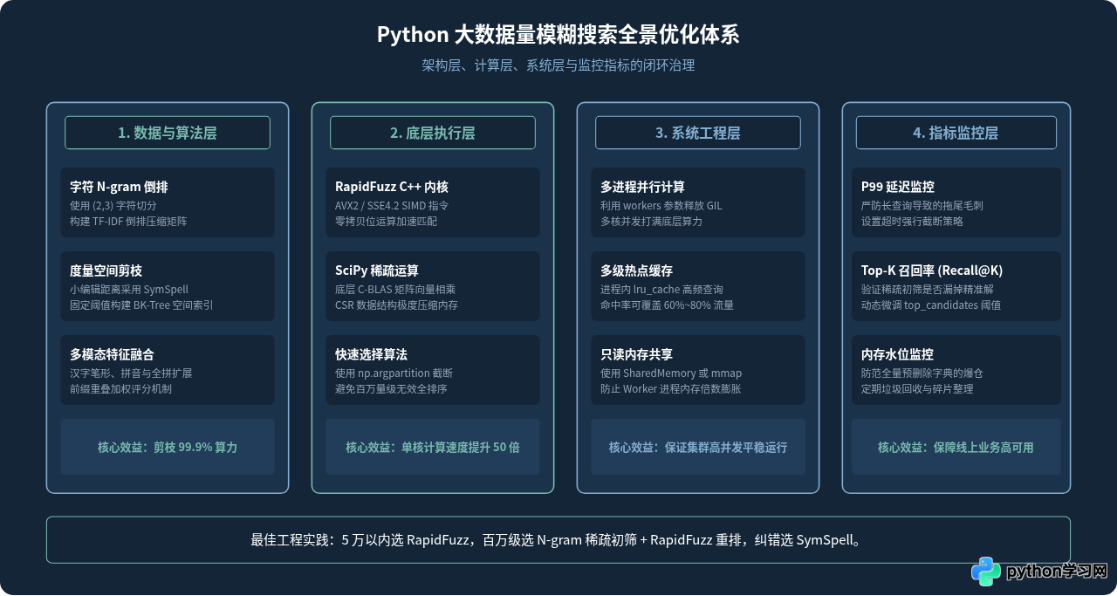This screenshot has width=1117, height=596.
Task: Select the 1. 数据与算法层 header
Action: coord(168,133)
